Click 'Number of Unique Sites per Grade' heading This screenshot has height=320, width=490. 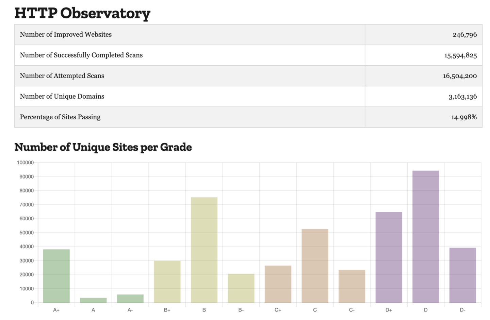click(103, 147)
